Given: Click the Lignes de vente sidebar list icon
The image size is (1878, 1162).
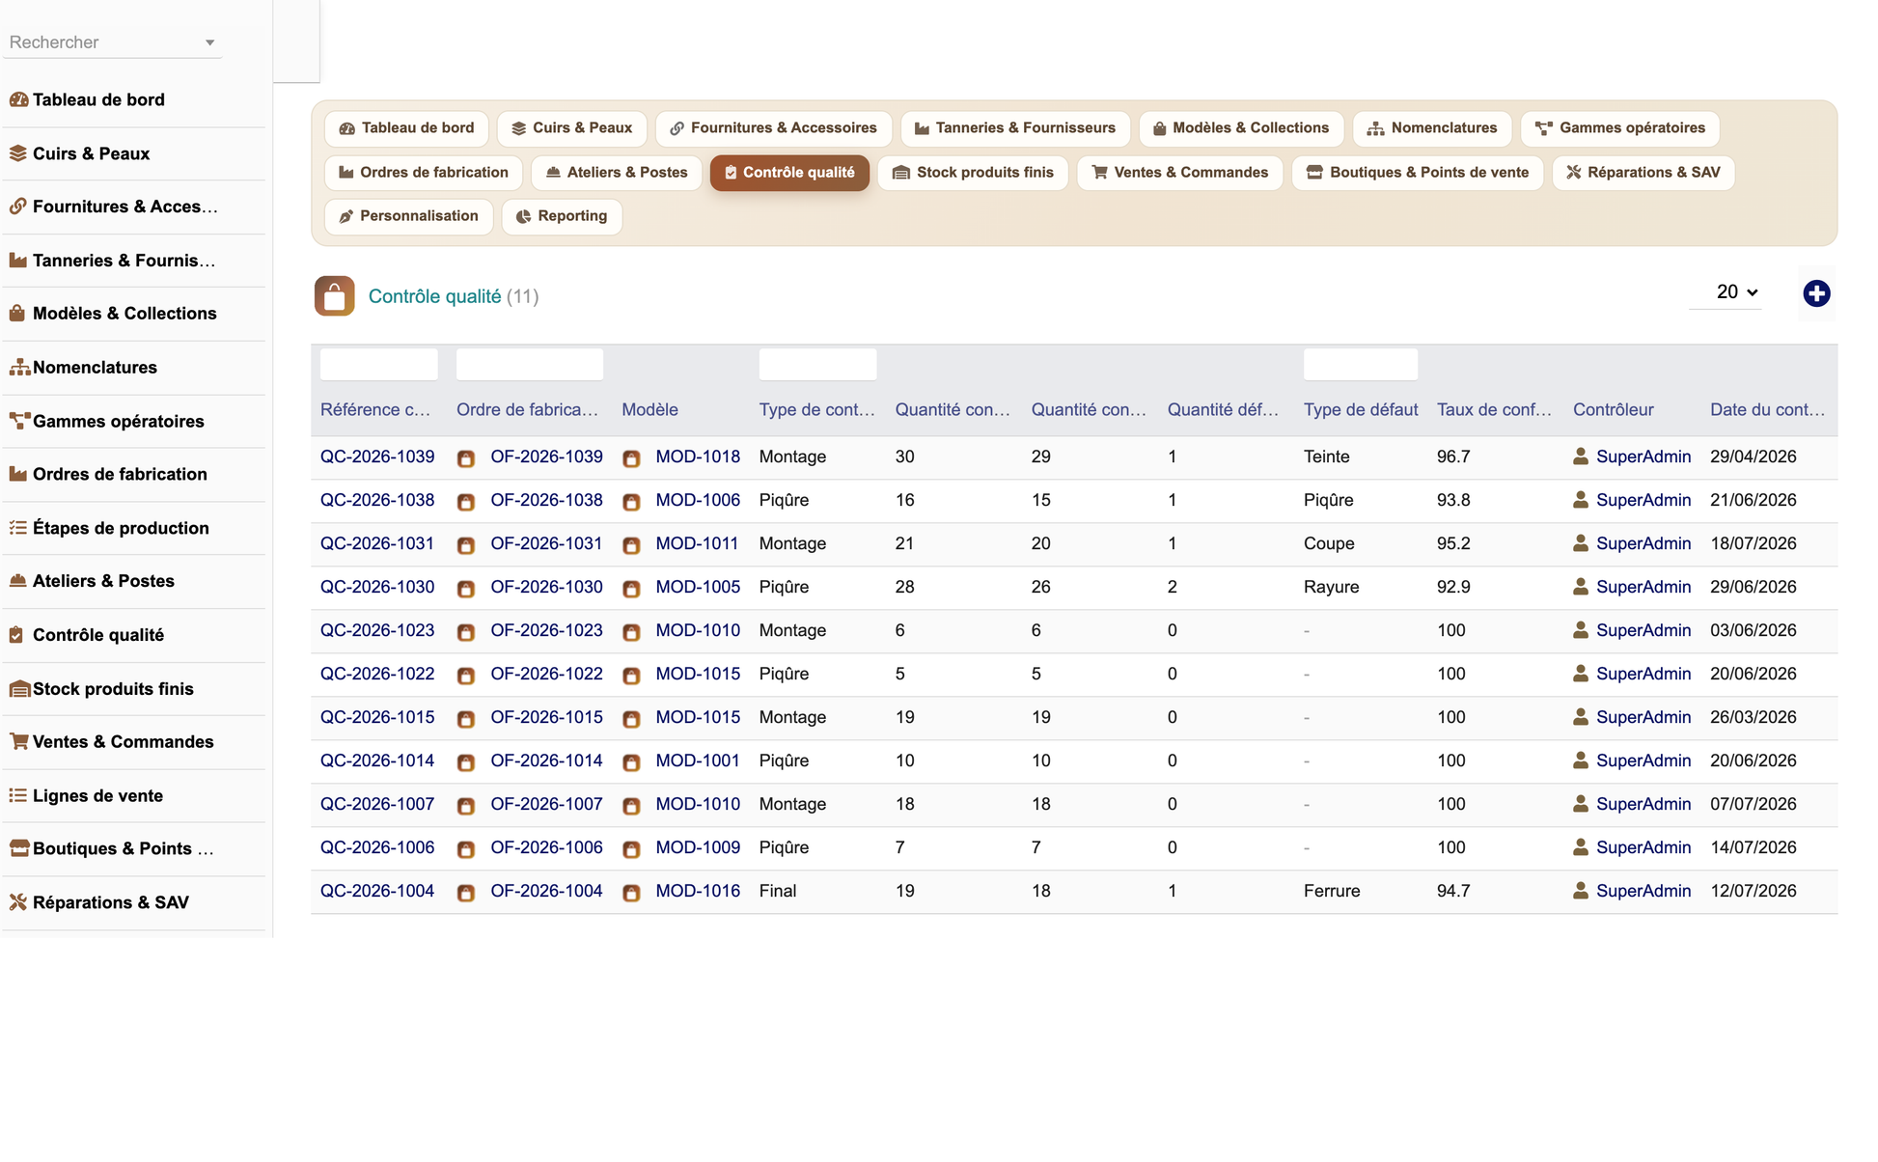Looking at the screenshot, I should point(18,796).
